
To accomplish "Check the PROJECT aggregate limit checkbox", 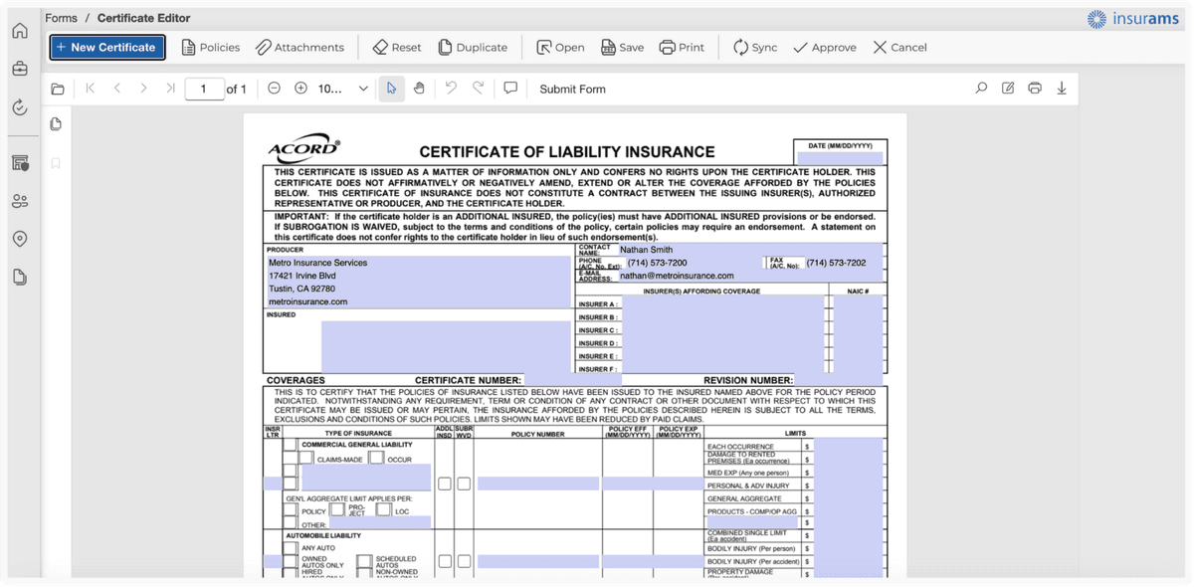I will [x=337, y=510].
